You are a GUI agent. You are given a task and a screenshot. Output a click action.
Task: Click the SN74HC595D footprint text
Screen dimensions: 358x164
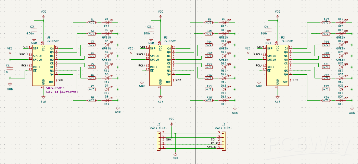55,88
